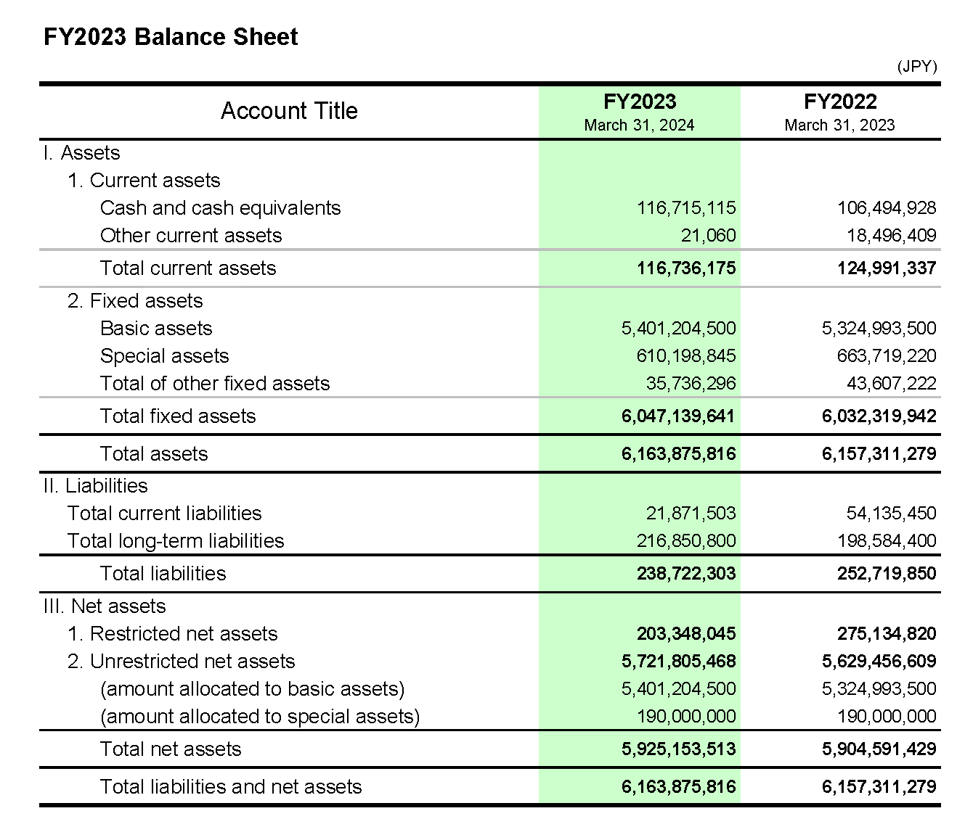
Task: Click the 'Special assets' row label
Action: pos(164,356)
